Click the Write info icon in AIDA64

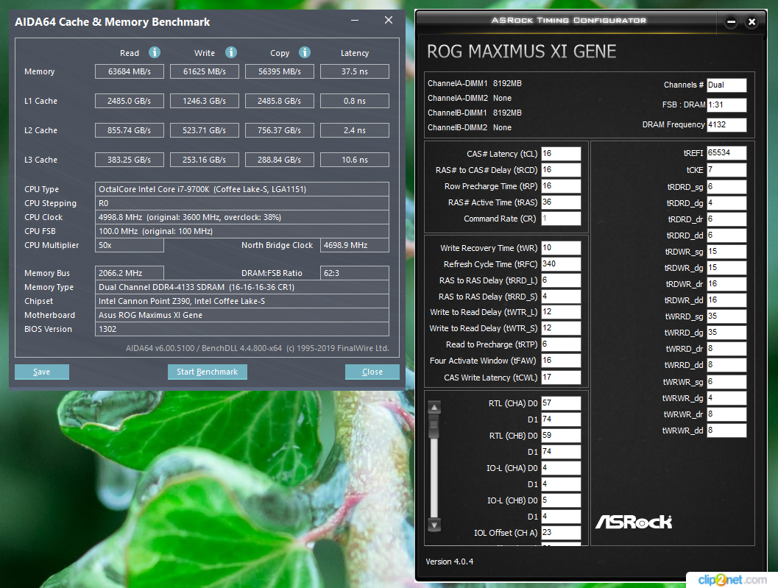coord(231,52)
